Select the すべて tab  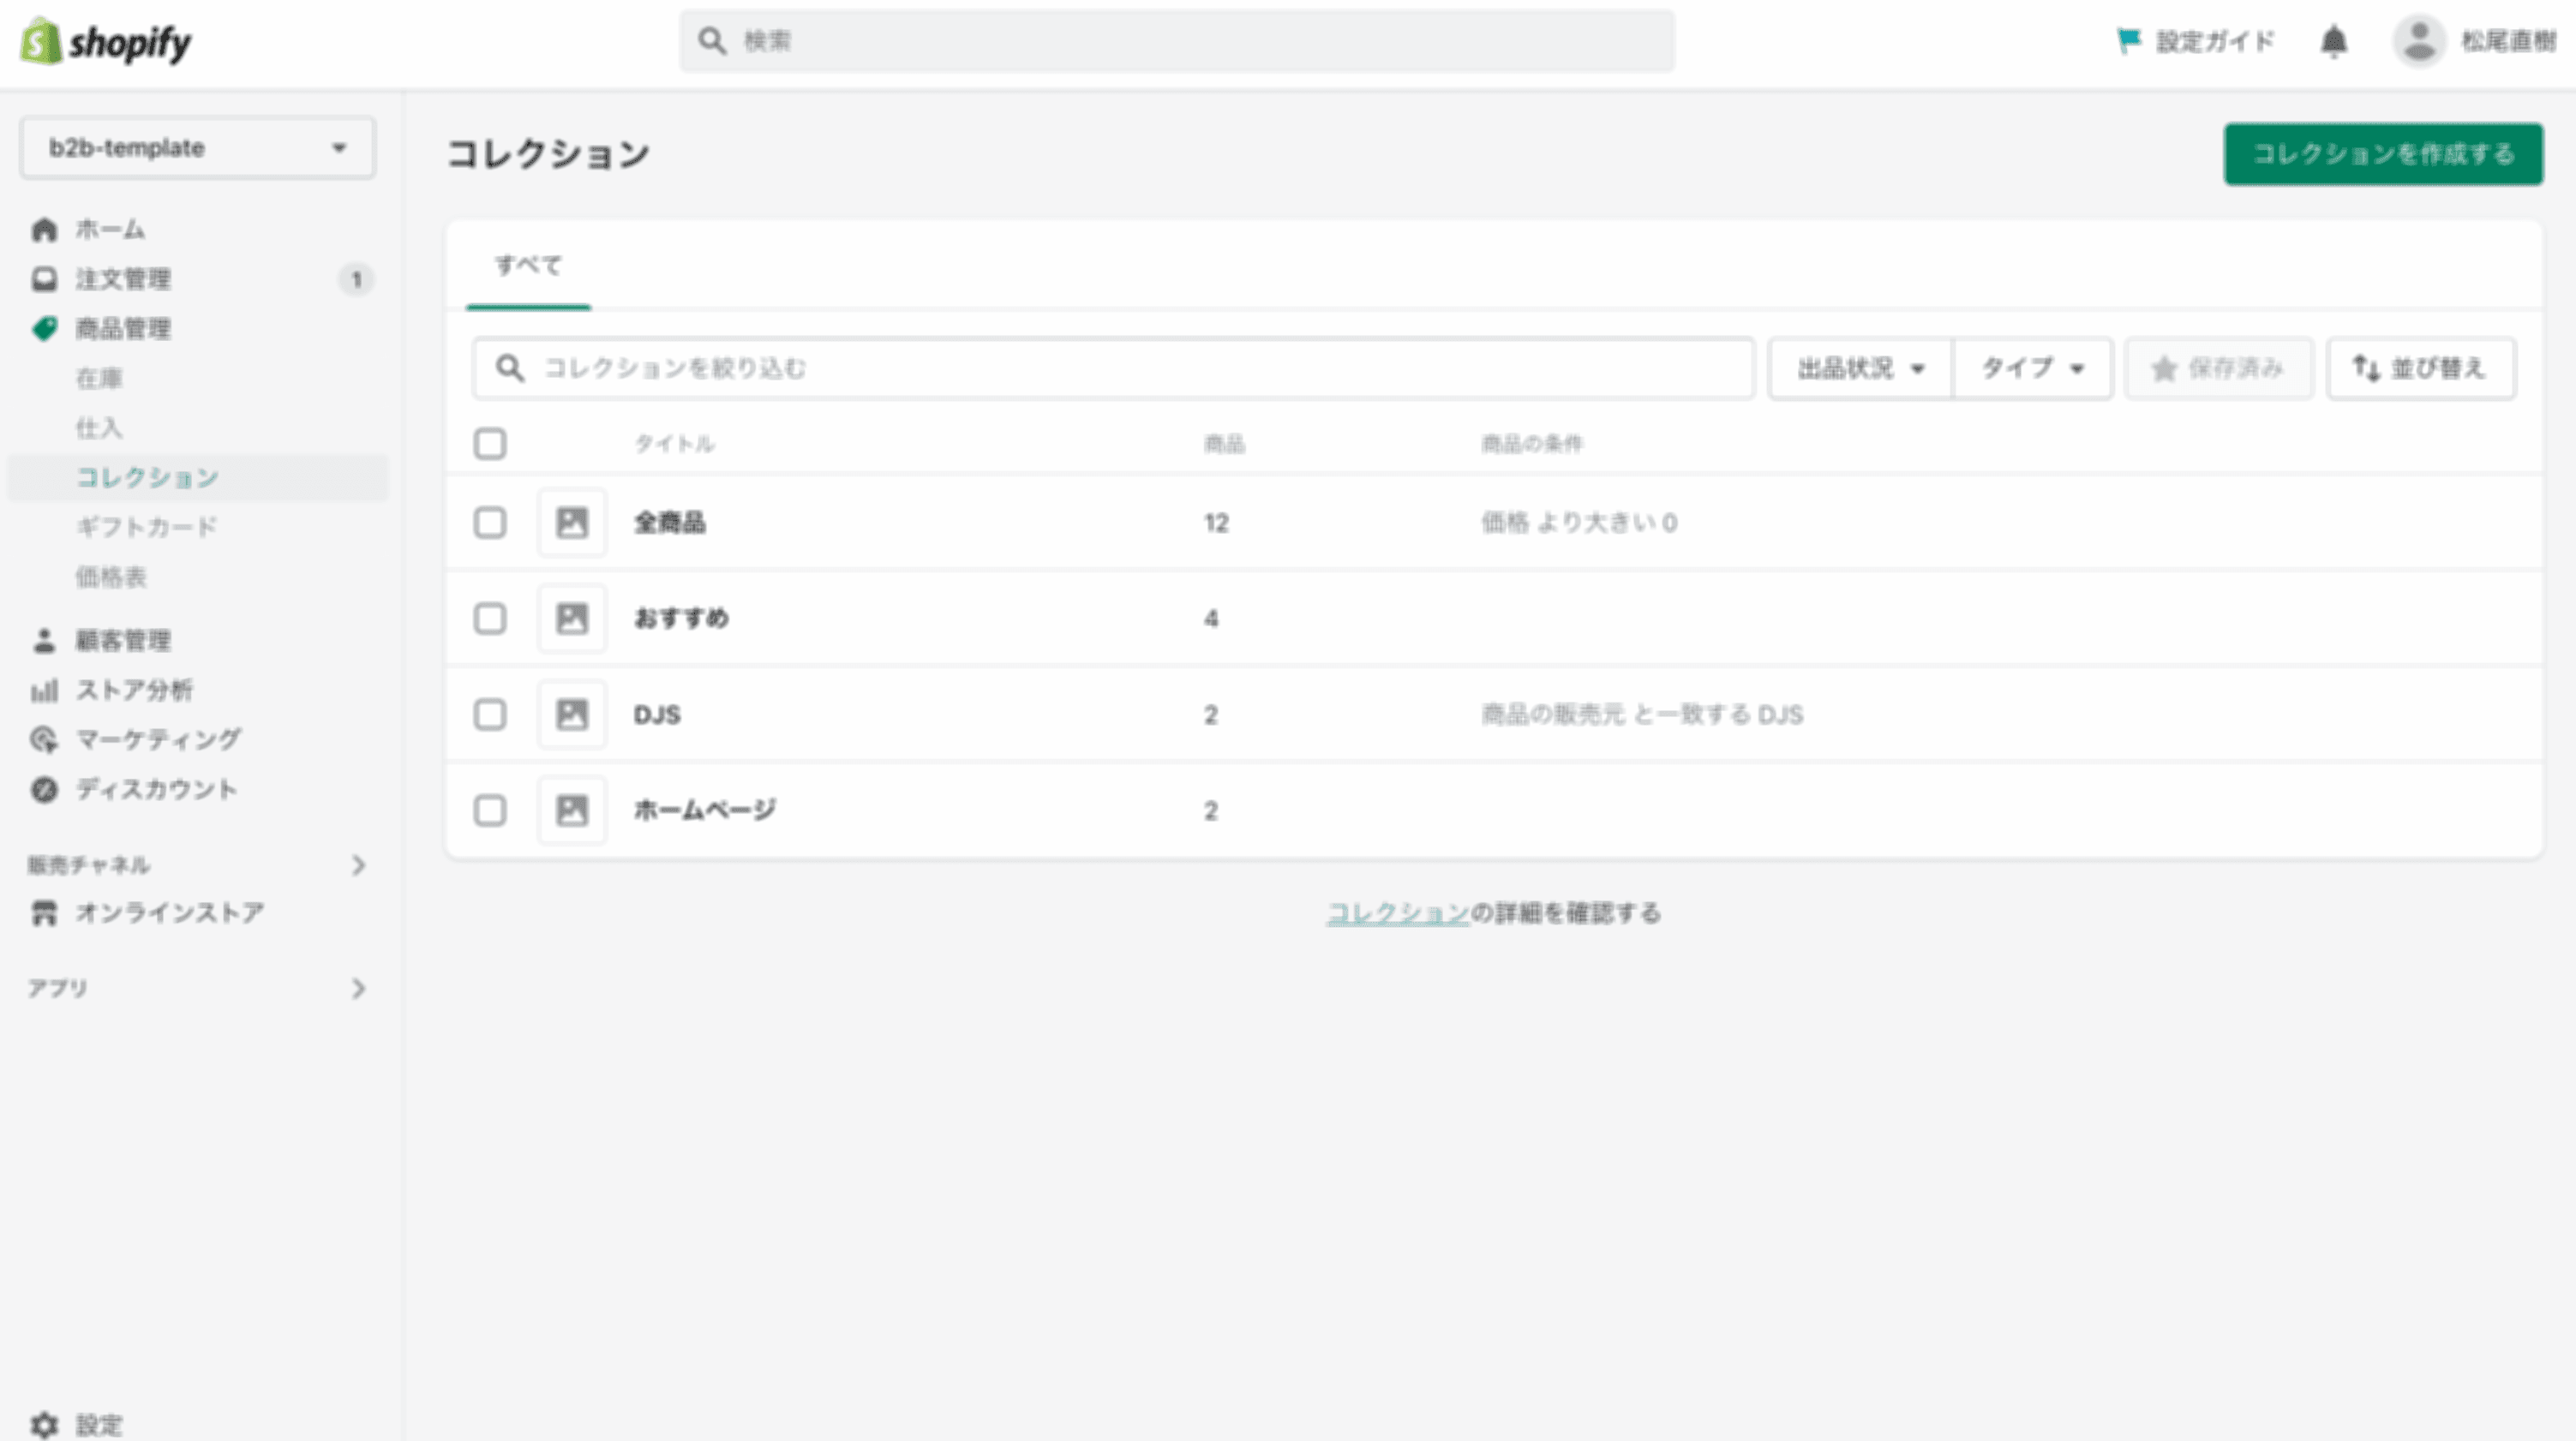pyautogui.click(x=528, y=266)
